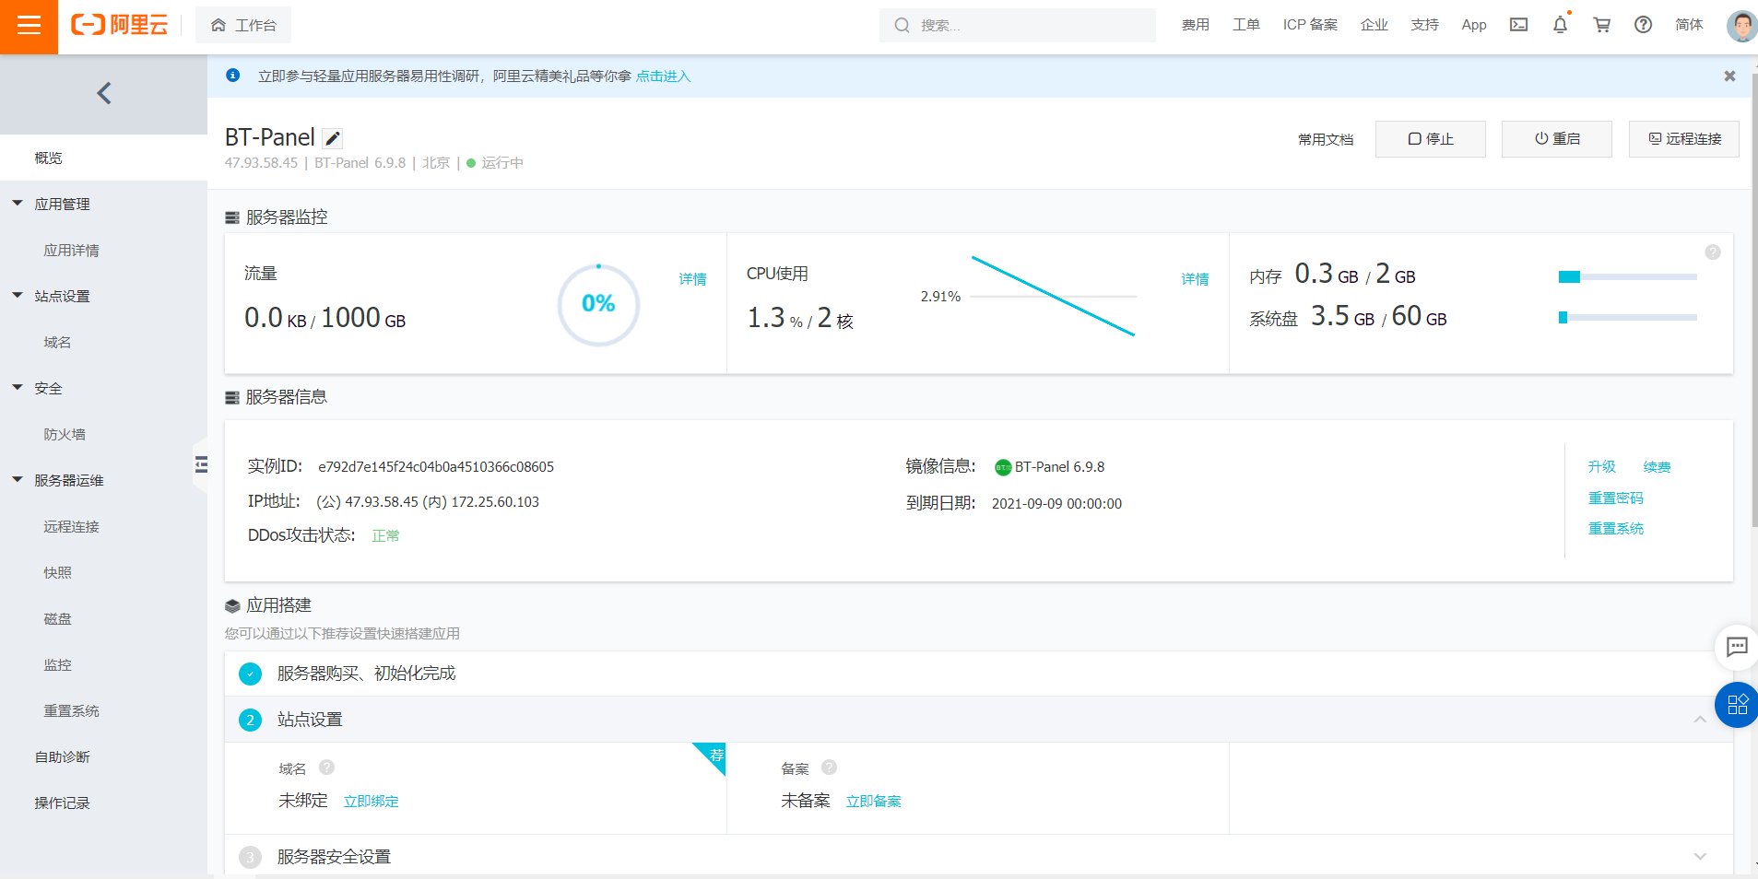The image size is (1758, 879).
Task: Follow the 点击进入 survey link
Action: point(663,76)
